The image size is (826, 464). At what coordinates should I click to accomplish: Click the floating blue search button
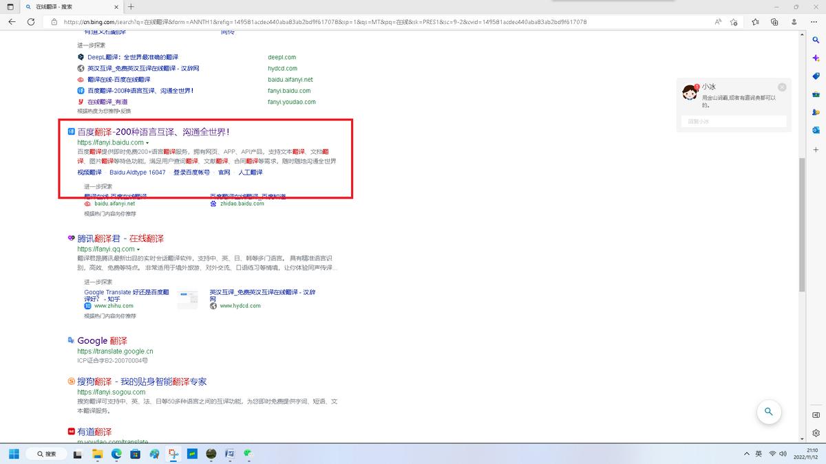tap(768, 412)
